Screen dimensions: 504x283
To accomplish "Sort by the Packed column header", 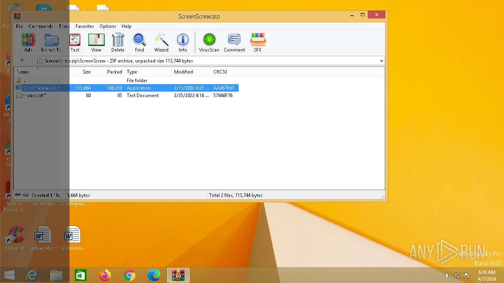I will [x=109, y=72].
